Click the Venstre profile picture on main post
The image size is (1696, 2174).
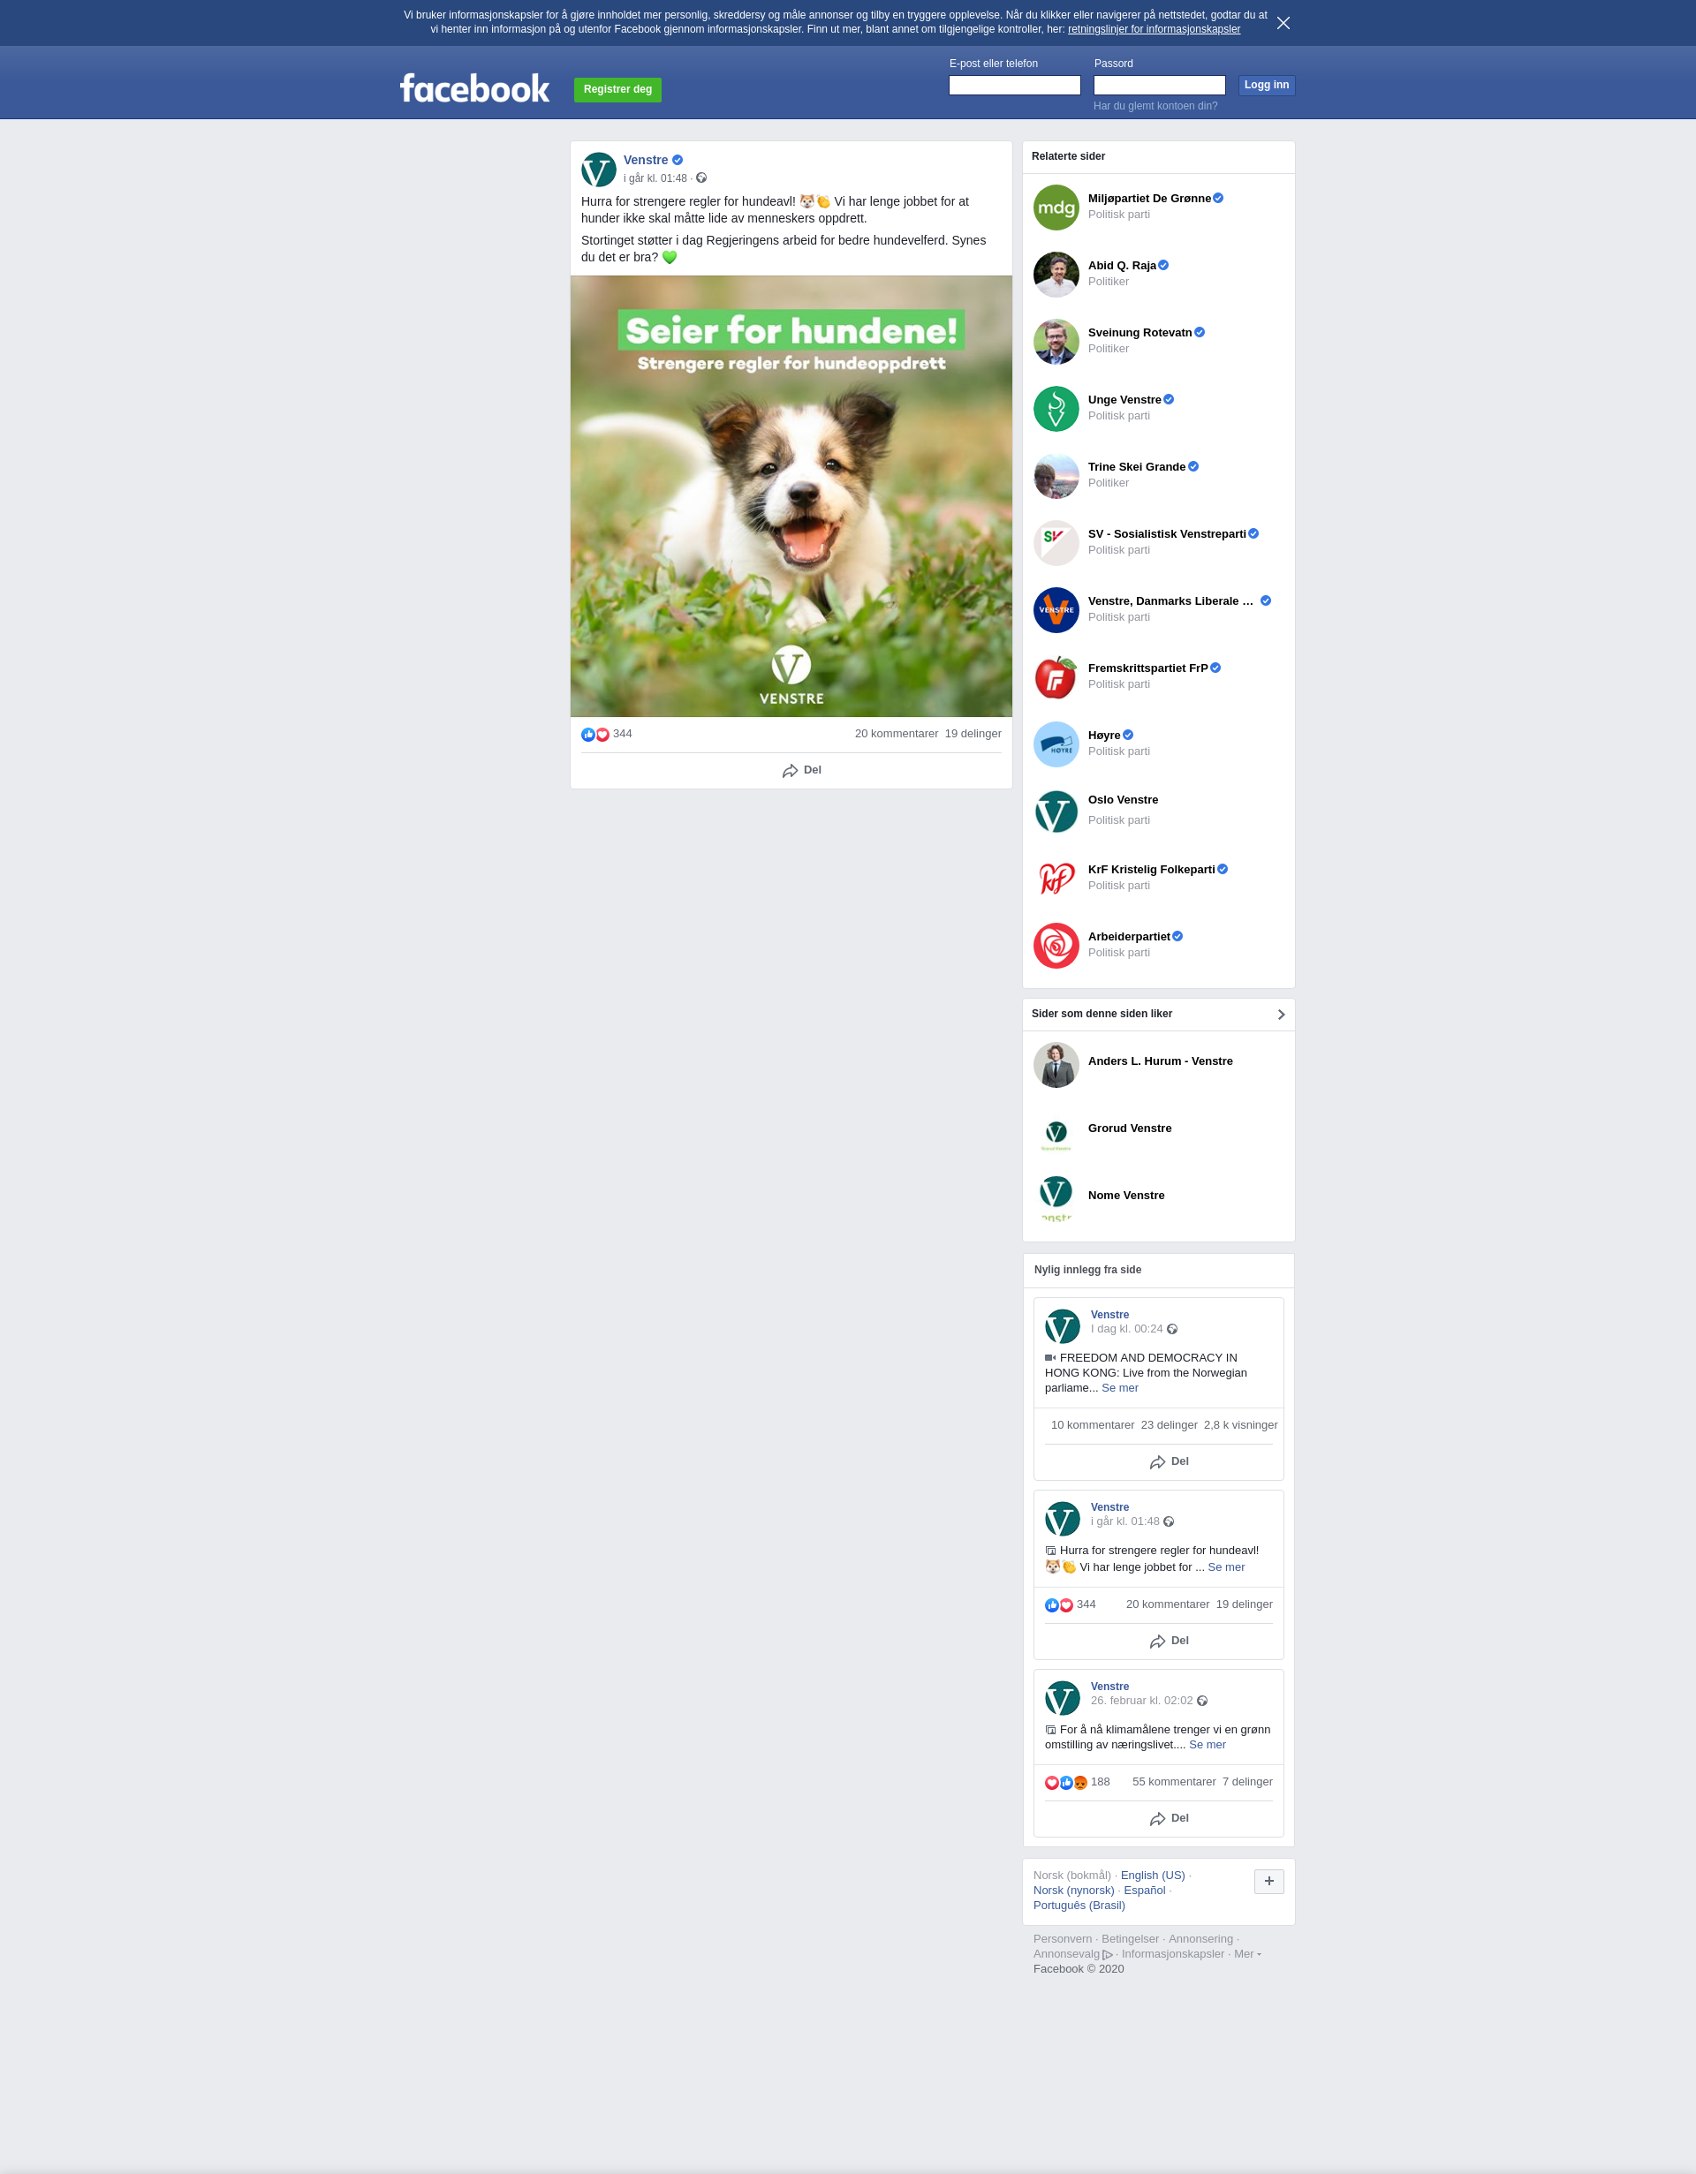[x=599, y=170]
